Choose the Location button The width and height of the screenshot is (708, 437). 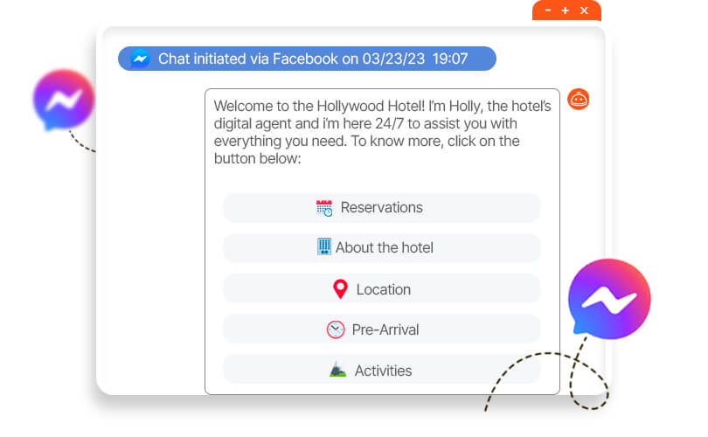pyautogui.click(x=382, y=289)
